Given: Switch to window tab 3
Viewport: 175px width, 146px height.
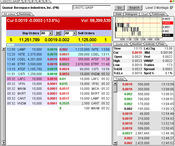Looking at the screenshot, I should coord(32,1).
